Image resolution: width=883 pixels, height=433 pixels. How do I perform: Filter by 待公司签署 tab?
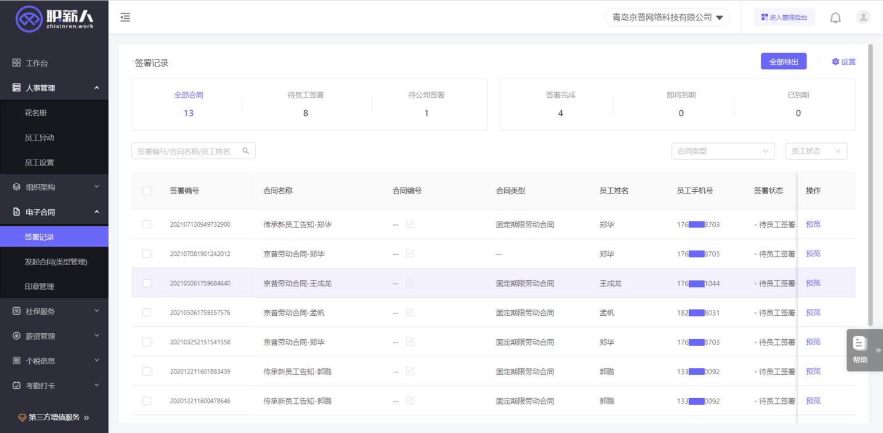coord(426,104)
